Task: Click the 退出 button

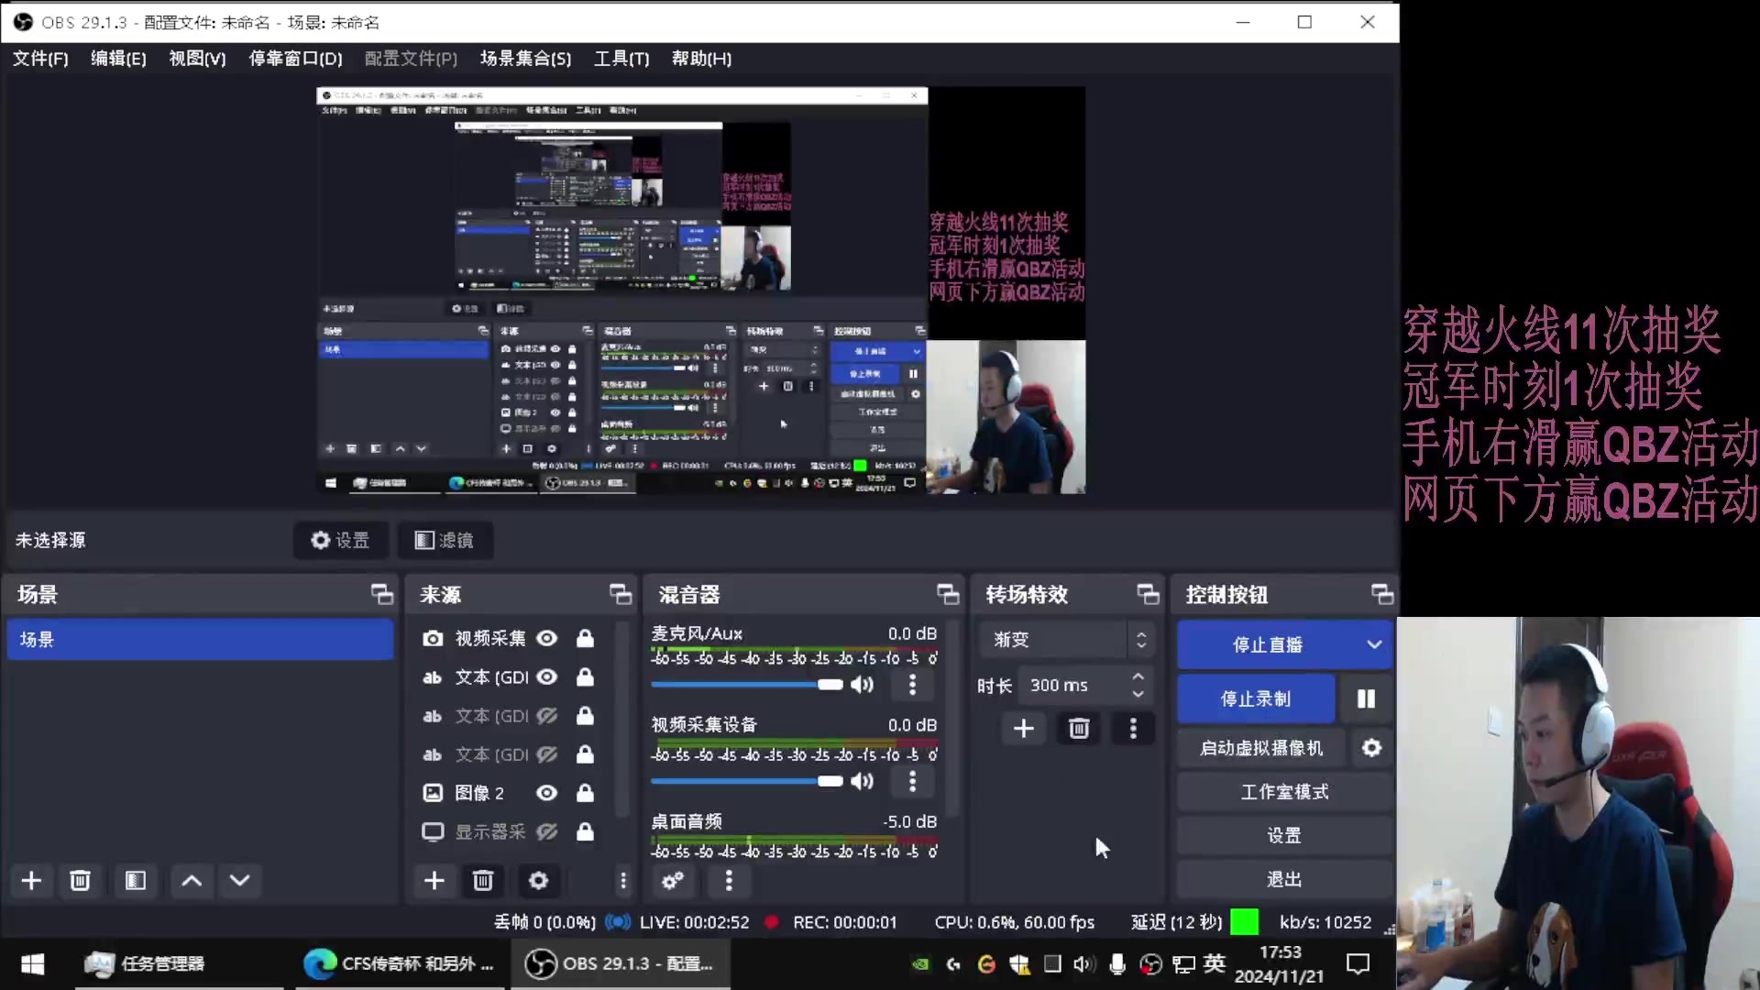Action: click(x=1284, y=880)
